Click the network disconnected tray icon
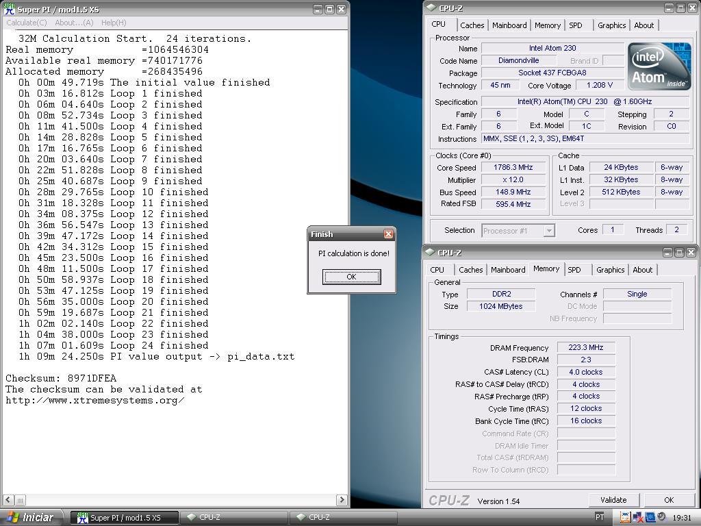The image size is (701, 526). (637, 518)
